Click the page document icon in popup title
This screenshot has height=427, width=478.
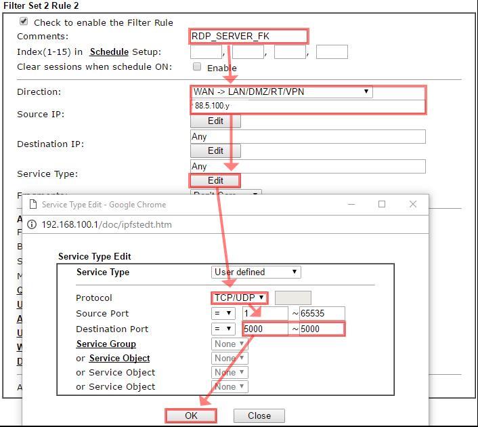click(x=32, y=204)
